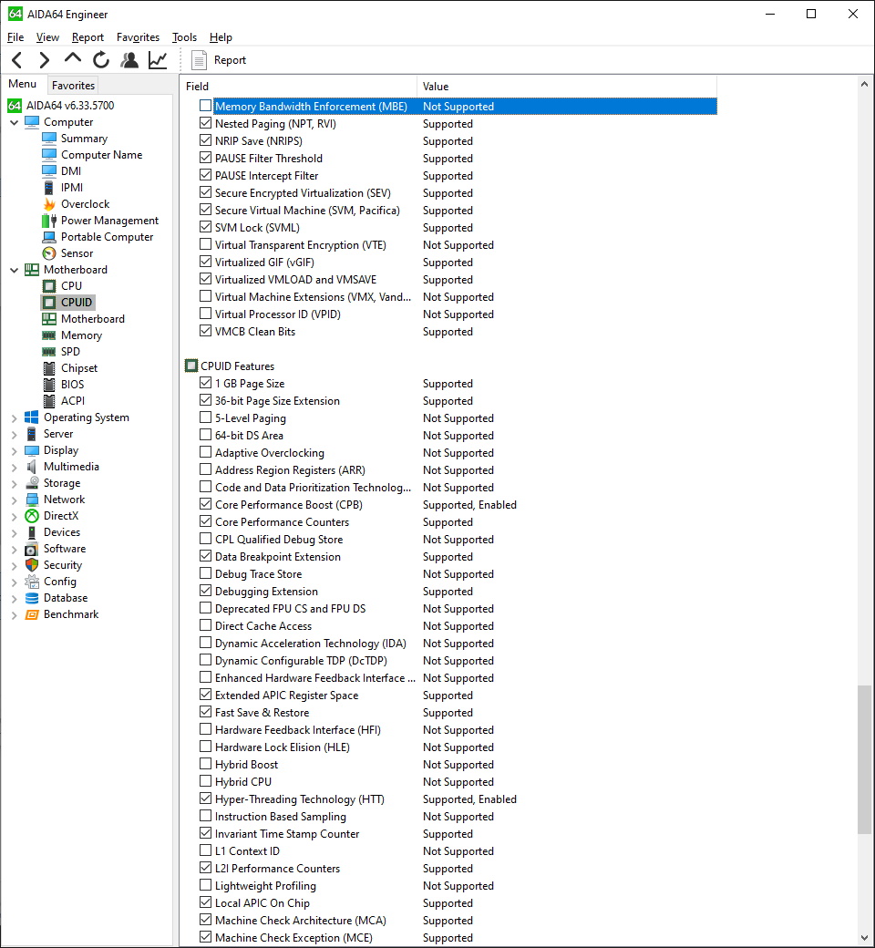The width and height of the screenshot is (875, 948).
Task: Select the DirectX Xbox-style icon
Action: click(31, 516)
